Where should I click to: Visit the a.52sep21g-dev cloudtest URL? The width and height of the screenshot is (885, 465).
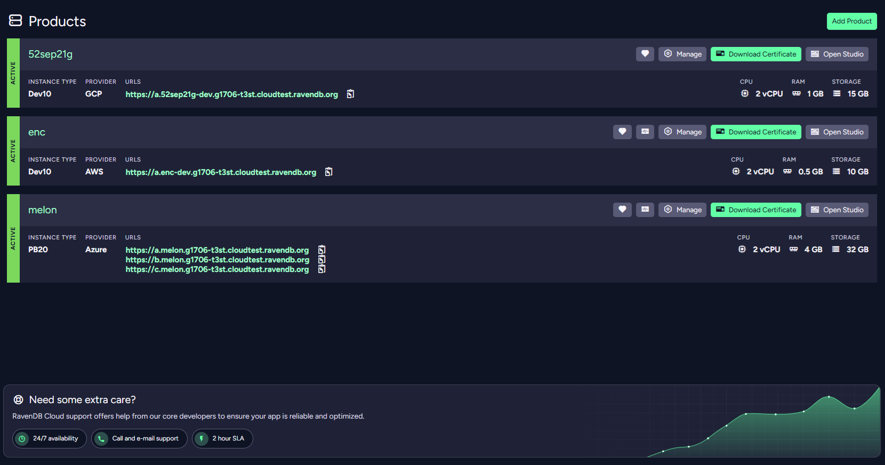point(232,94)
